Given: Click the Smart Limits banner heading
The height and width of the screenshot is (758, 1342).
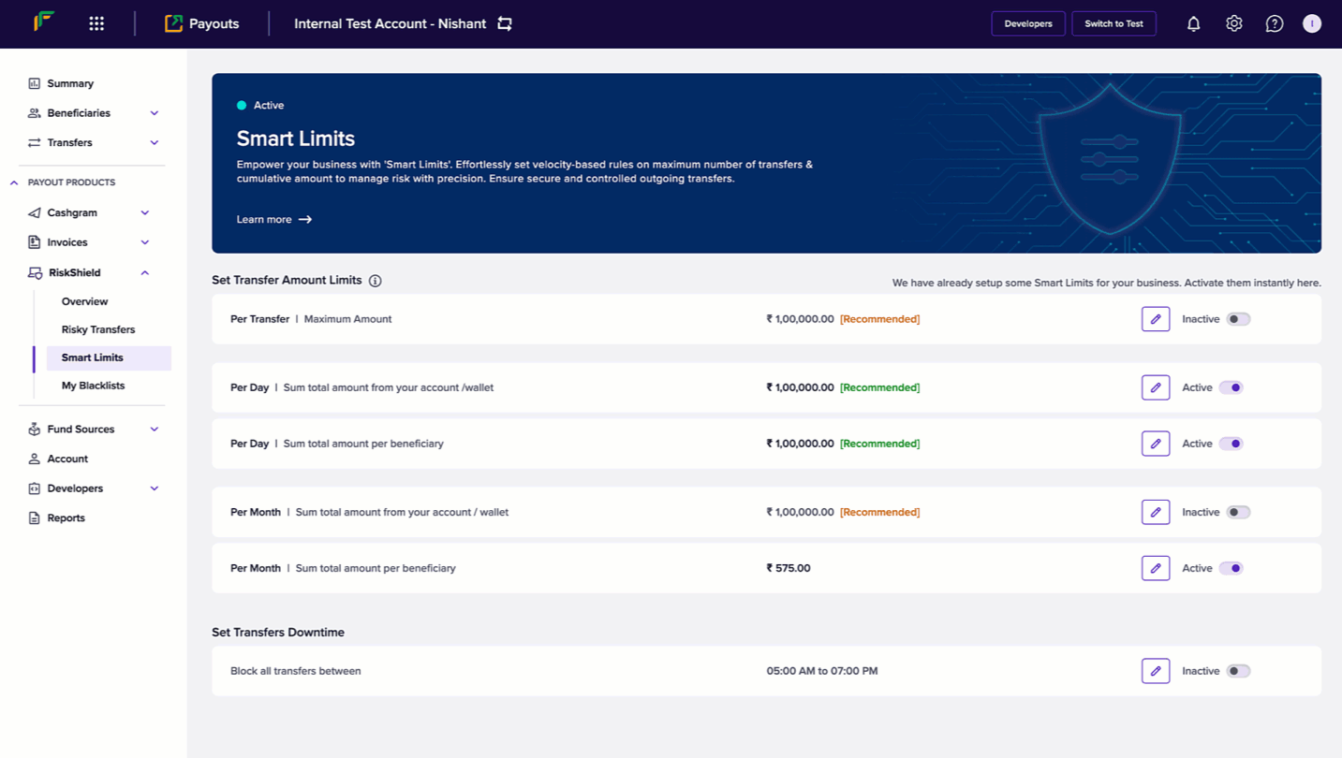Looking at the screenshot, I should (x=296, y=138).
